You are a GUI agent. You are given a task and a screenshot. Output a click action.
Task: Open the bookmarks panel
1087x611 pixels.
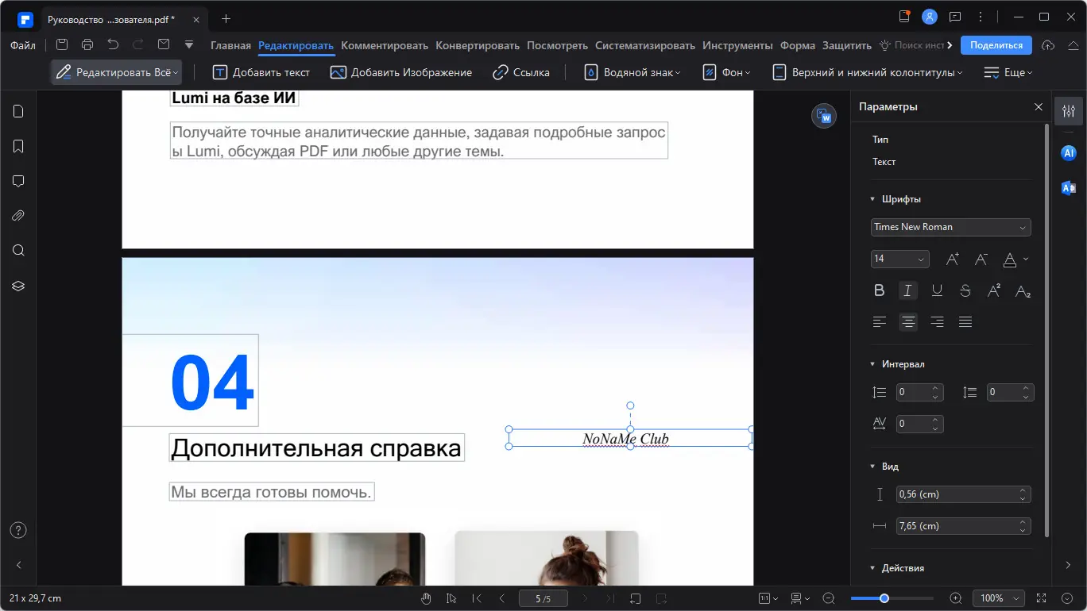pos(18,146)
